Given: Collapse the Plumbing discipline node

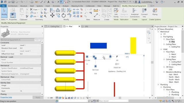Looking at the screenshot, I should coord(158,85).
